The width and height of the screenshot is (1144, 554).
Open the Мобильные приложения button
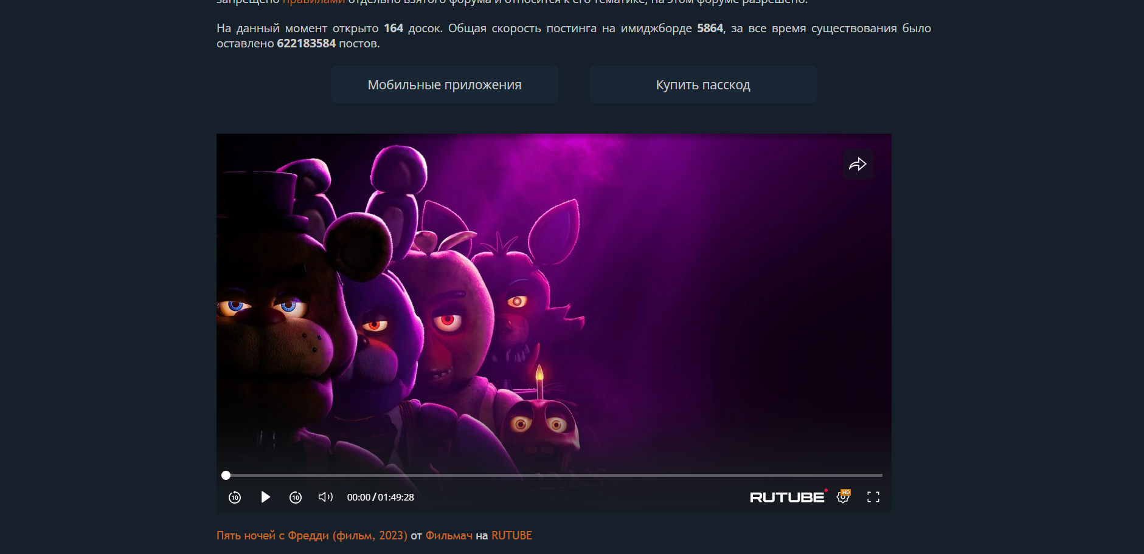click(x=445, y=84)
